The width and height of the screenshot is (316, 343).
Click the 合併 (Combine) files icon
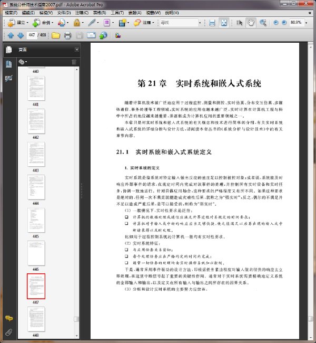click(36, 23)
